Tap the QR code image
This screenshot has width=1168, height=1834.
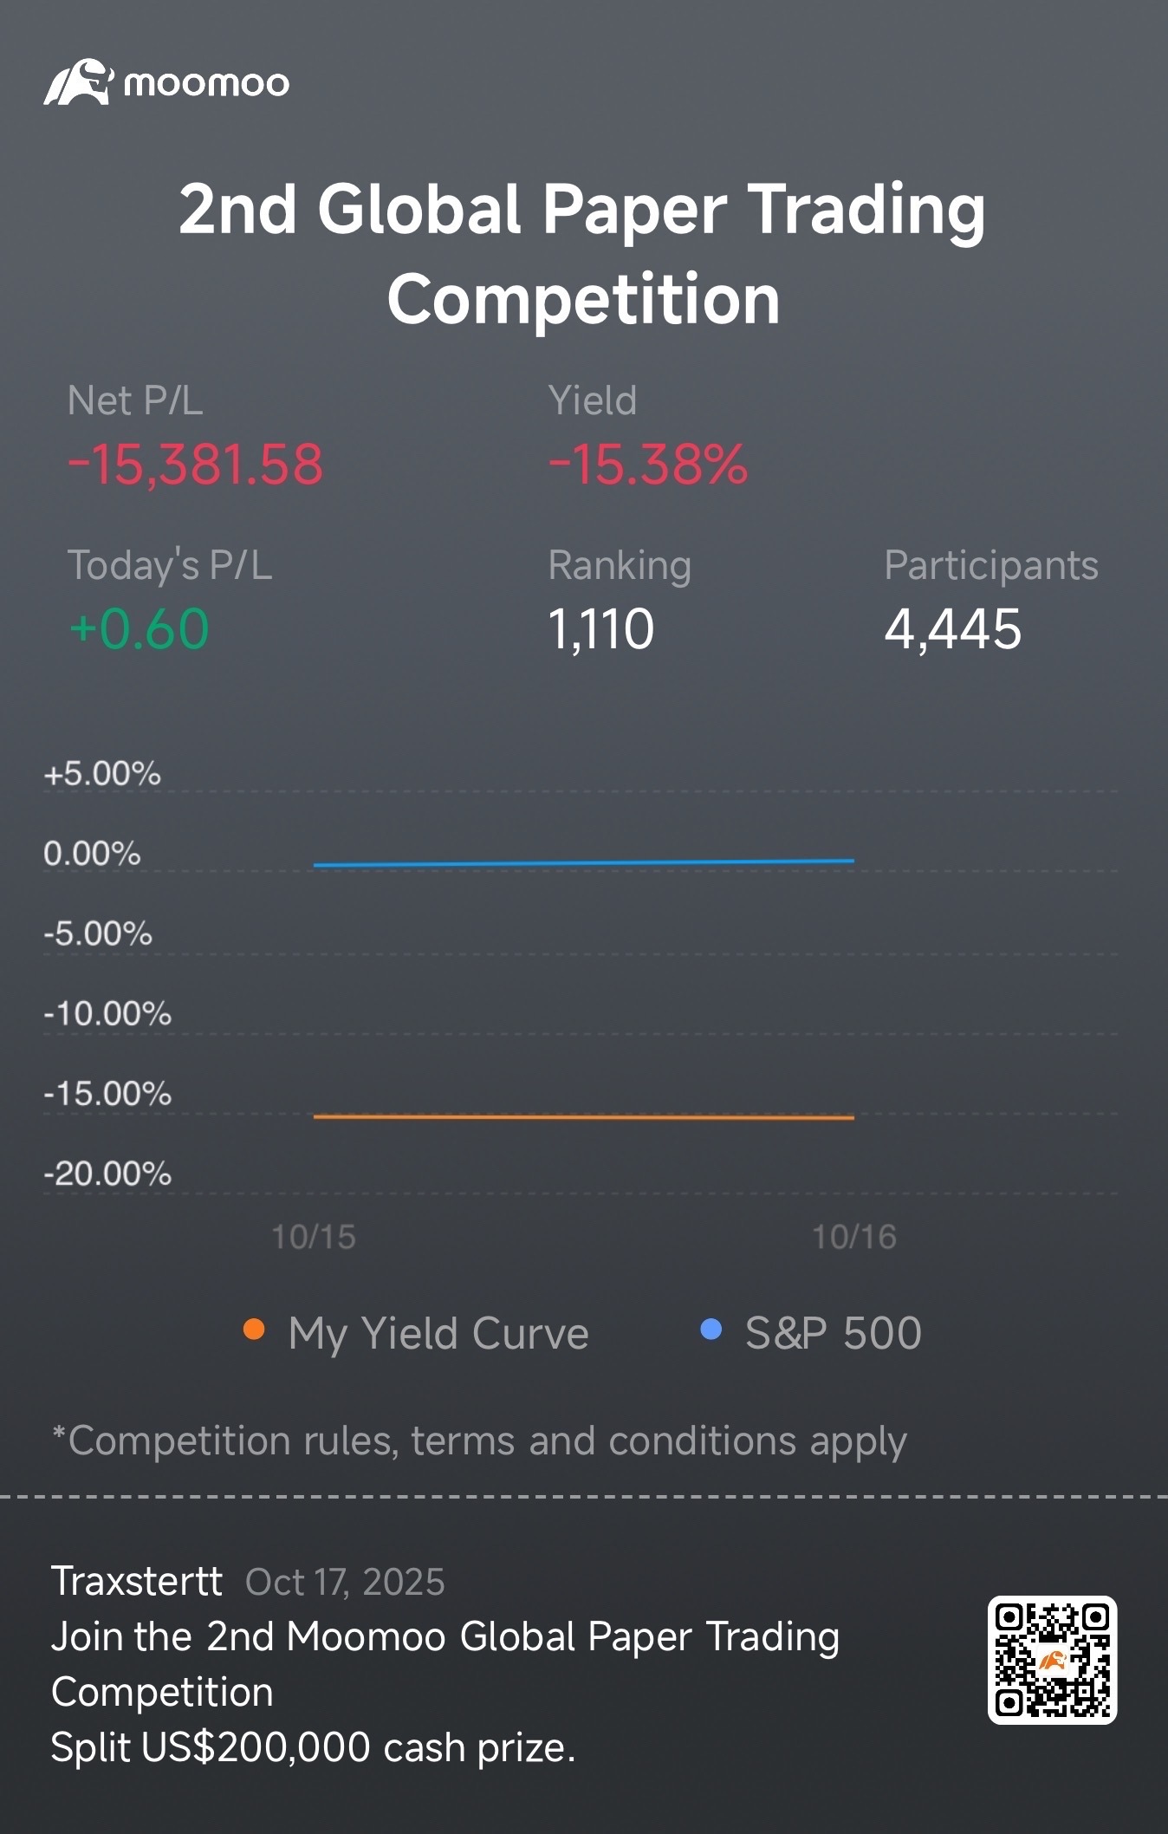pyautogui.click(x=1052, y=1660)
